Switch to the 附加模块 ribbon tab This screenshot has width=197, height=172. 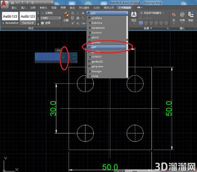point(84,8)
